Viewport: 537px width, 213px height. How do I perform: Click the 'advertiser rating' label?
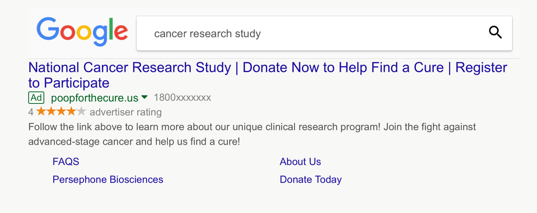pos(126,112)
